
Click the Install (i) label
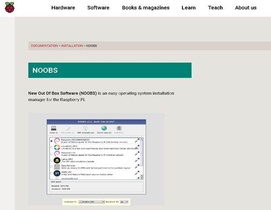(x=53, y=133)
